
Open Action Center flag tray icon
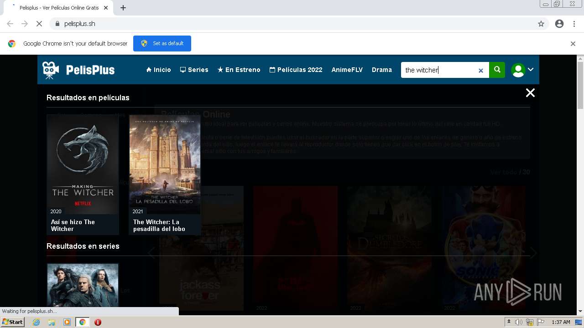pyautogui.click(x=541, y=322)
